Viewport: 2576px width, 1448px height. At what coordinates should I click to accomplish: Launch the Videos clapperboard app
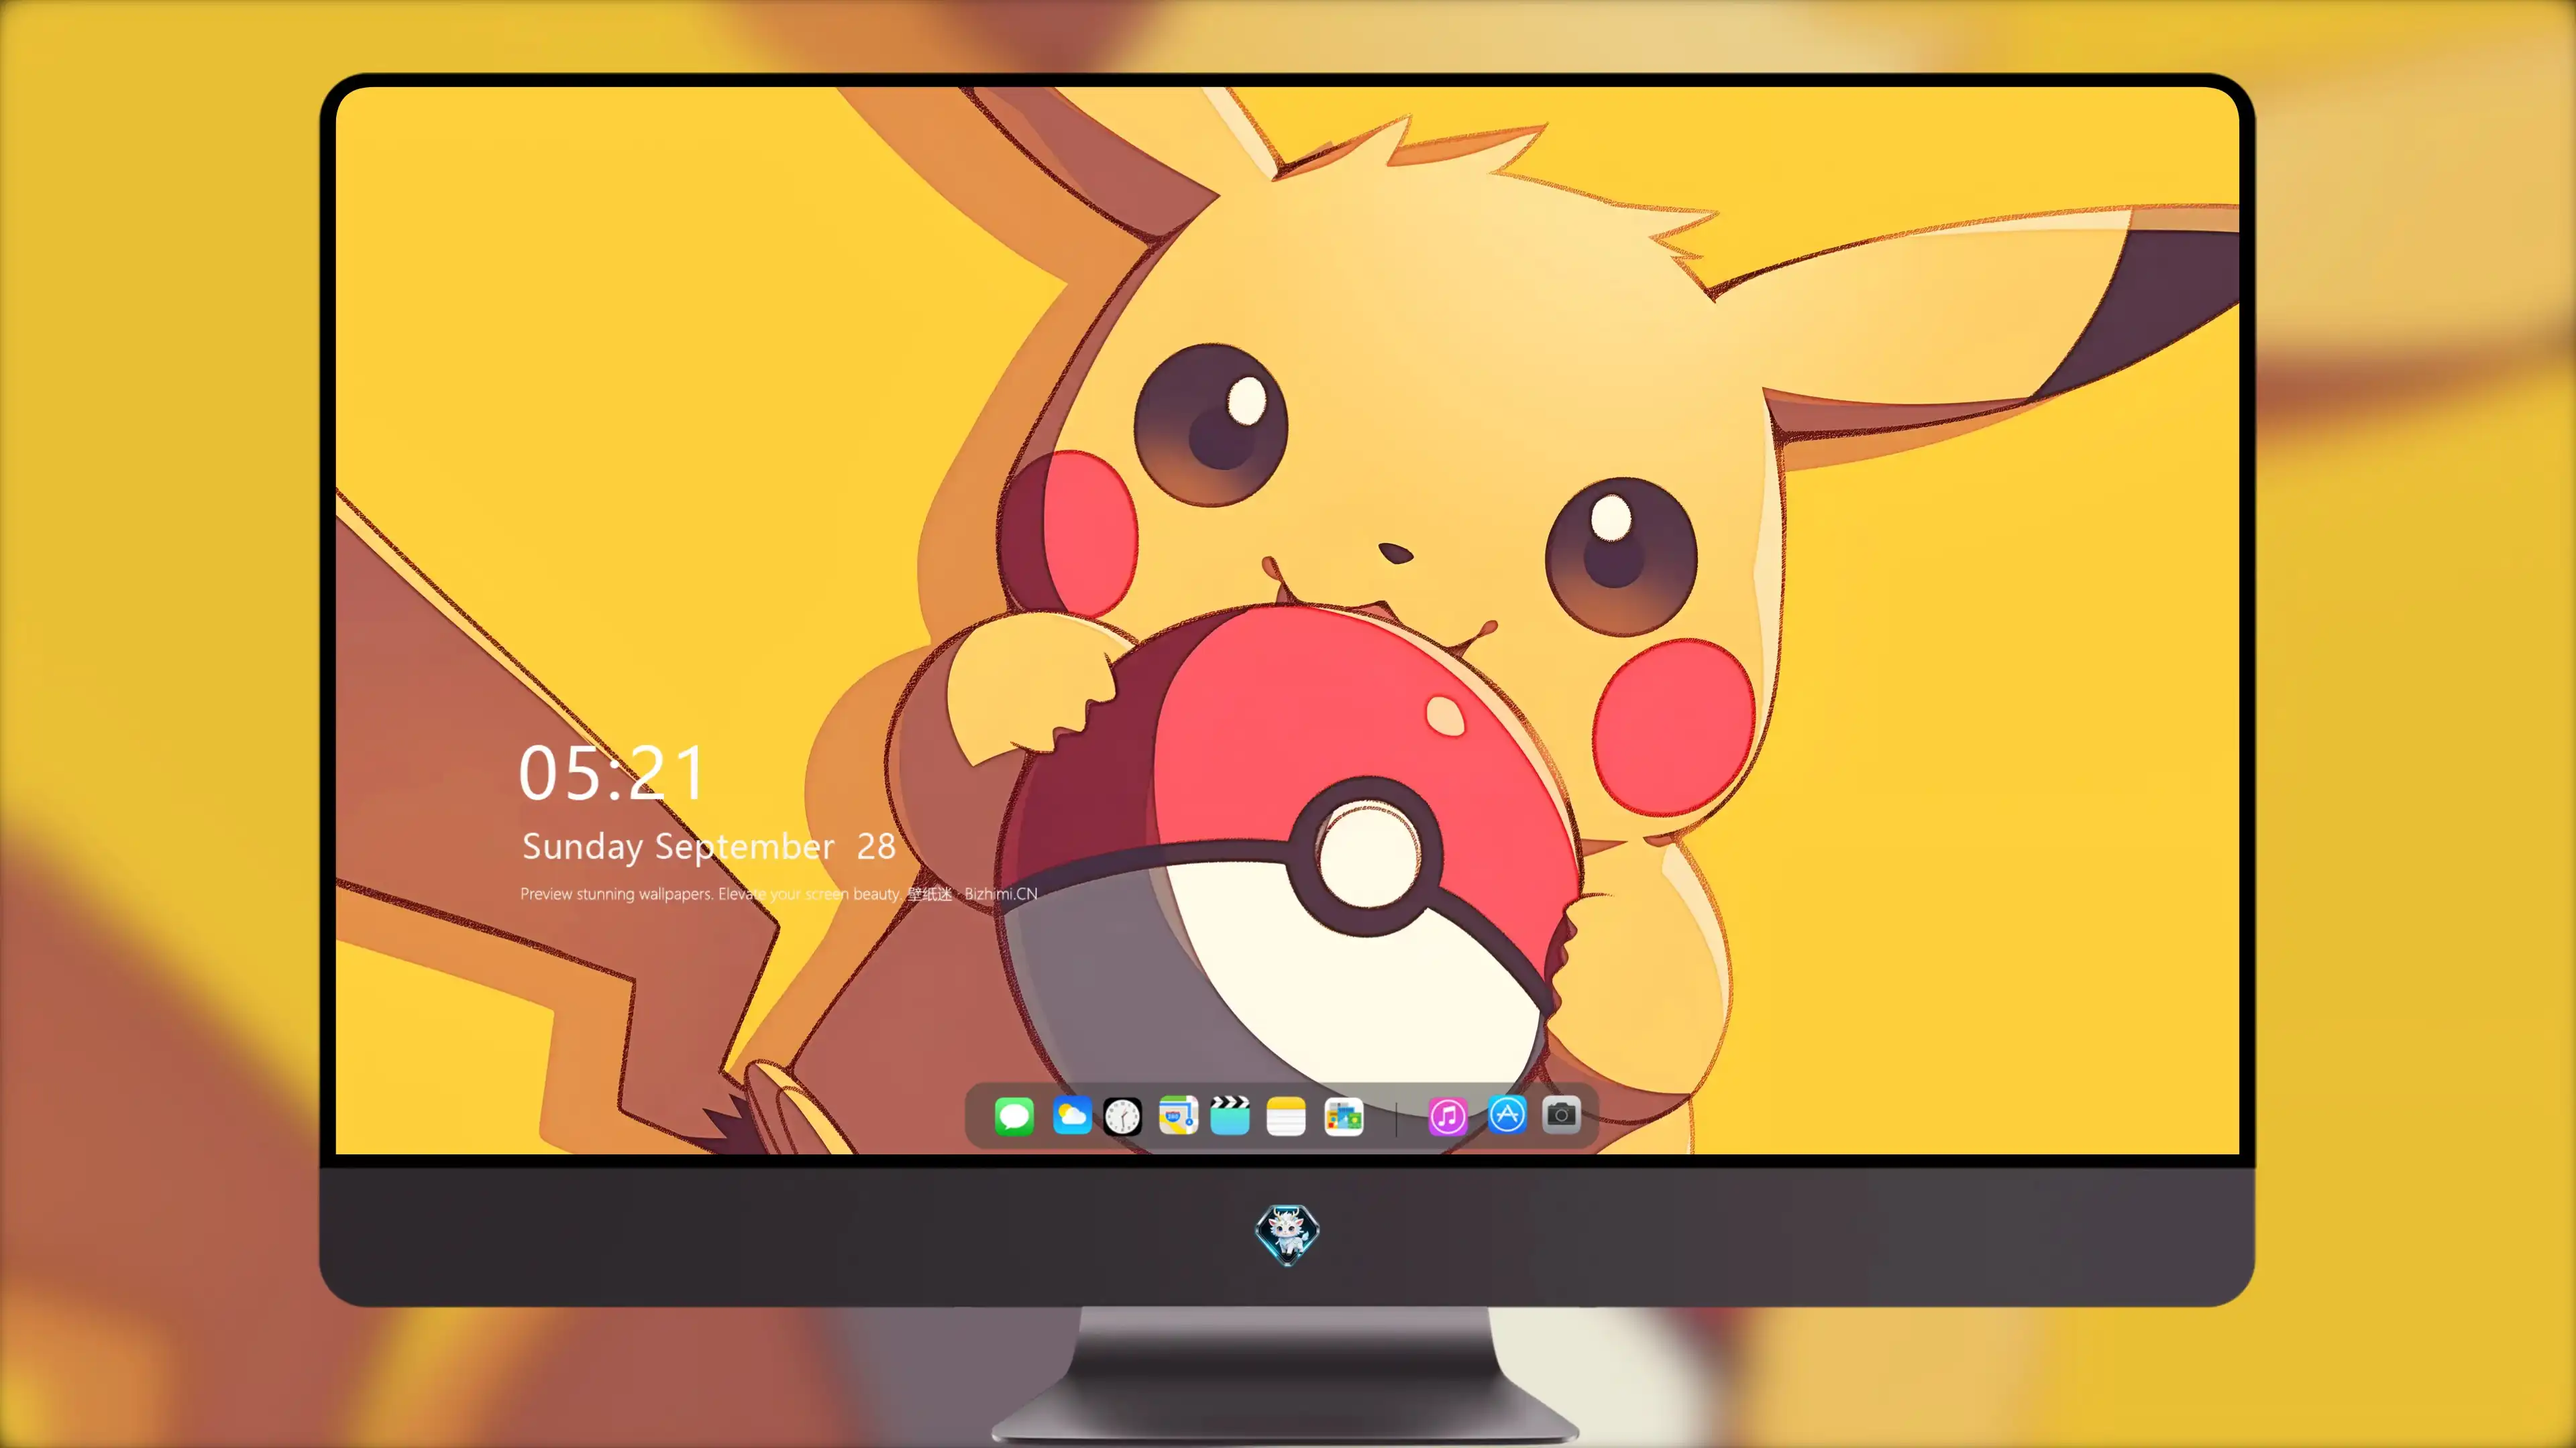pos(1230,1115)
